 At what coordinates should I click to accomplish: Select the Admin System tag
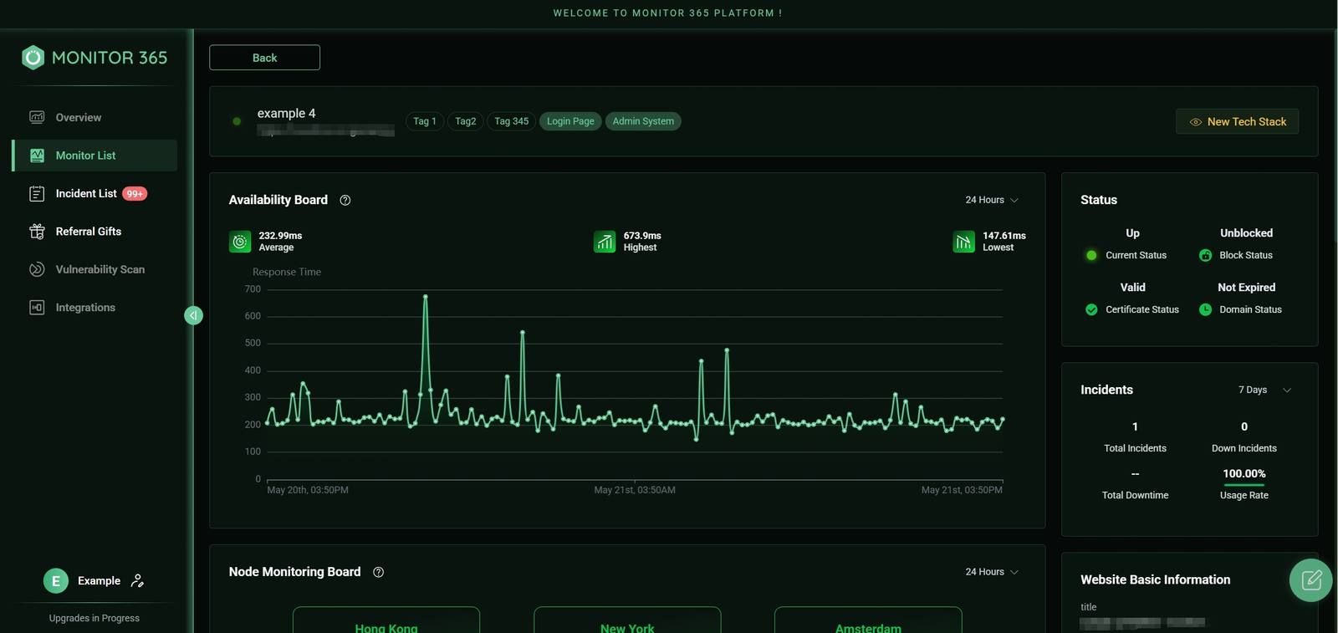pos(643,121)
